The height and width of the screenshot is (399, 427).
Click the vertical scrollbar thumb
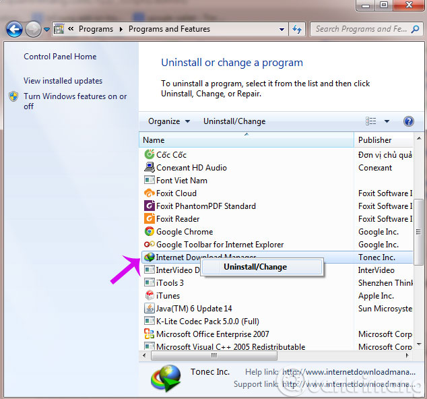pos(418,232)
